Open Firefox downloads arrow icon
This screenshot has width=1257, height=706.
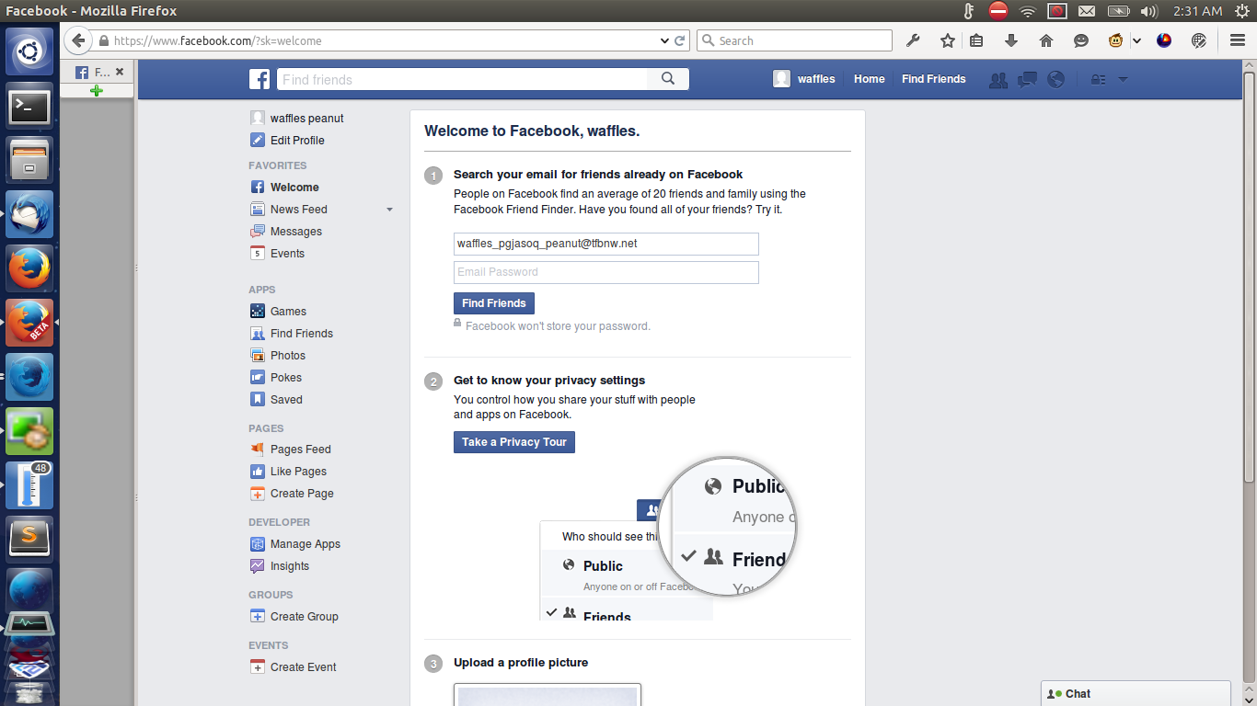(x=1011, y=40)
